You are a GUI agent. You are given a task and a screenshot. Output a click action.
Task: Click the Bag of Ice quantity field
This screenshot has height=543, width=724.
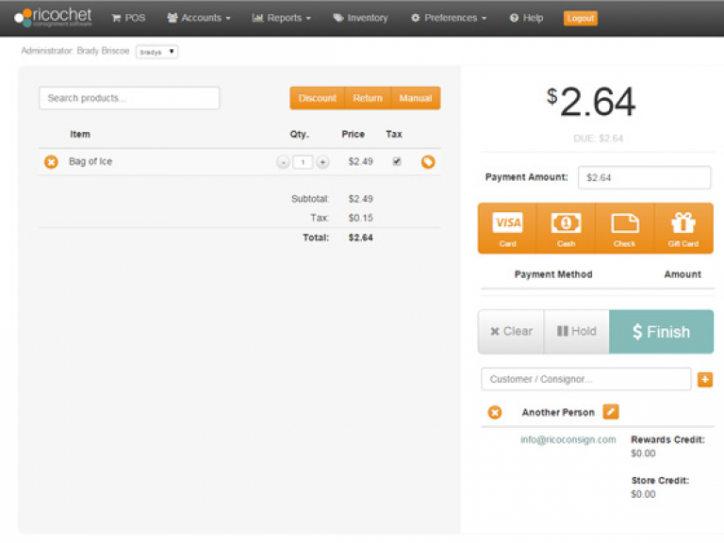[x=303, y=162]
